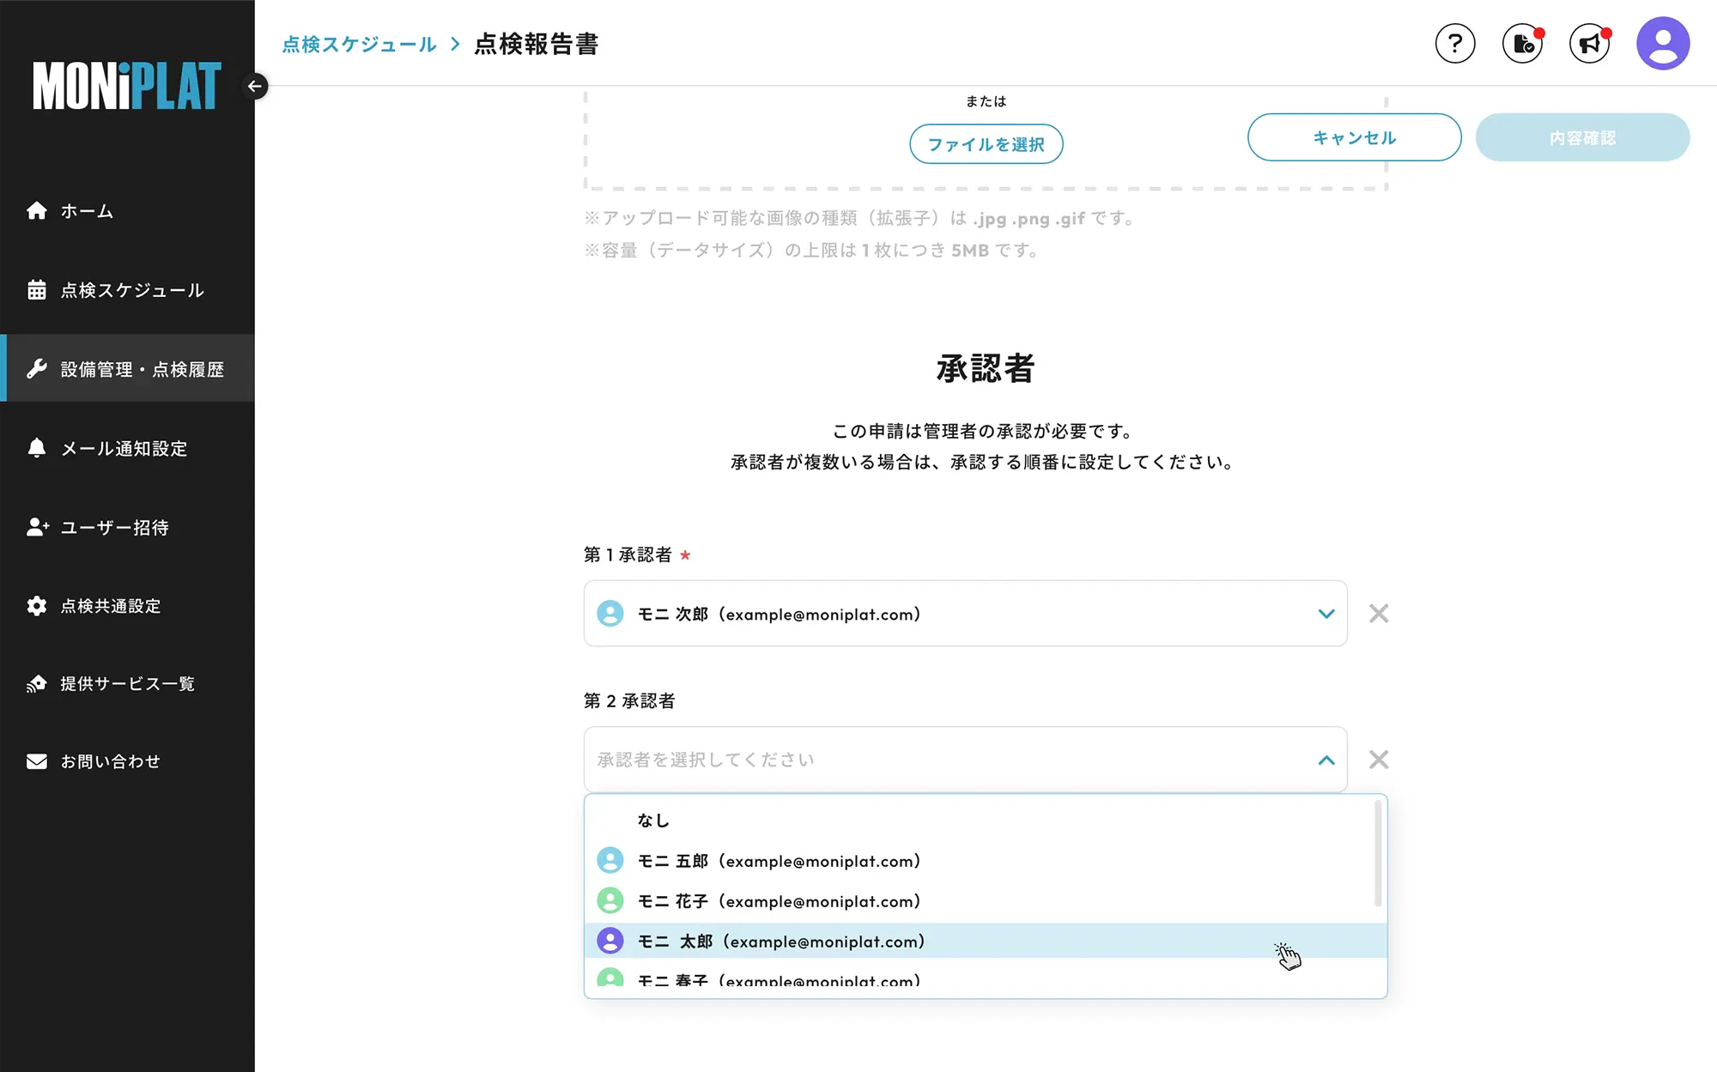Choose the partially visible モニ 春子 option

tap(986, 979)
